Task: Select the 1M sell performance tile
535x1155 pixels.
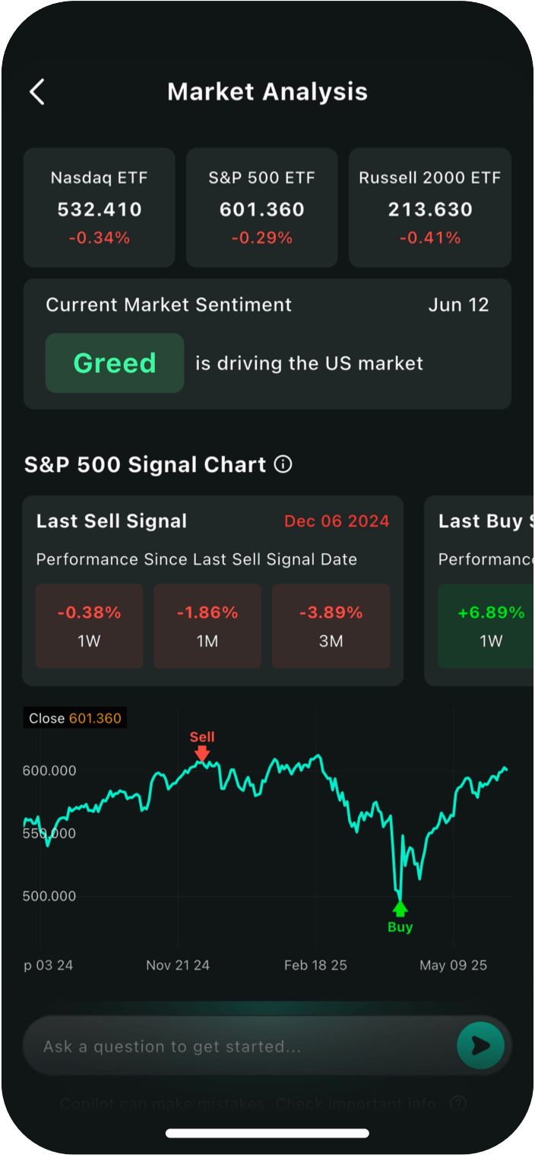Action: [x=207, y=626]
